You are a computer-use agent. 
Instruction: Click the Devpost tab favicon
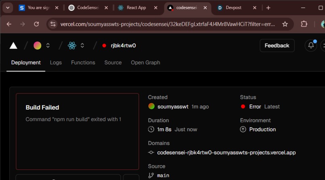[x=220, y=8]
